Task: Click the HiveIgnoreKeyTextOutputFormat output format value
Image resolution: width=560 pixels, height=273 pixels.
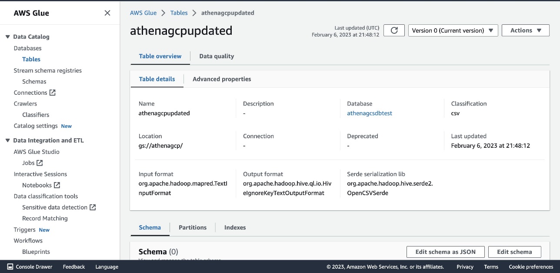Action: pyautogui.click(x=287, y=188)
